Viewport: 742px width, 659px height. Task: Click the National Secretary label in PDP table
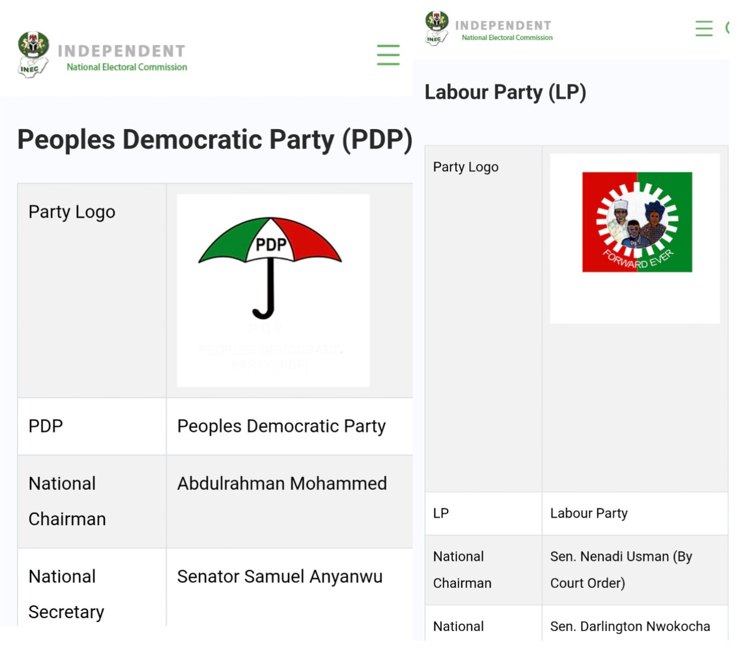pyautogui.click(x=66, y=594)
